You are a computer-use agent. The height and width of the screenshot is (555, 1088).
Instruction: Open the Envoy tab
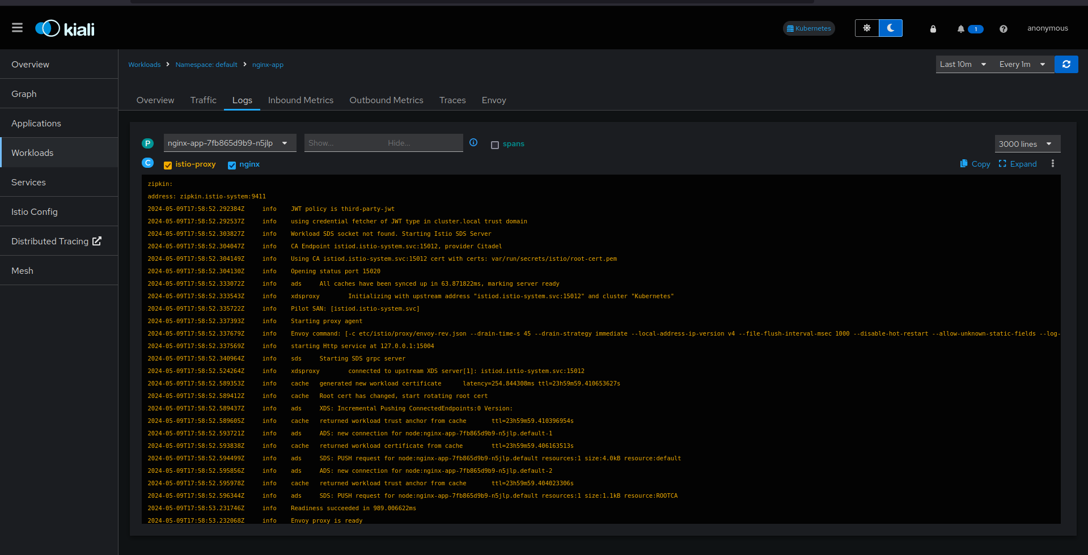click(493, 100)
